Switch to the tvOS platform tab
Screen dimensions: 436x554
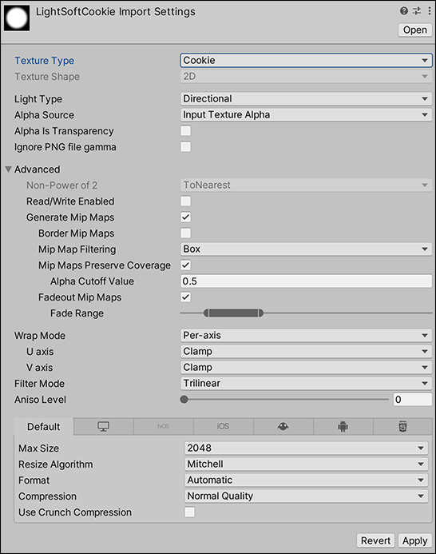pos(164,426)
